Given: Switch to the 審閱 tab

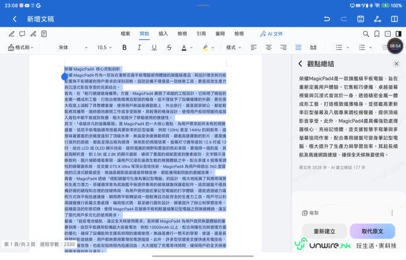Looking at the screenshot, I should (220, 34).
